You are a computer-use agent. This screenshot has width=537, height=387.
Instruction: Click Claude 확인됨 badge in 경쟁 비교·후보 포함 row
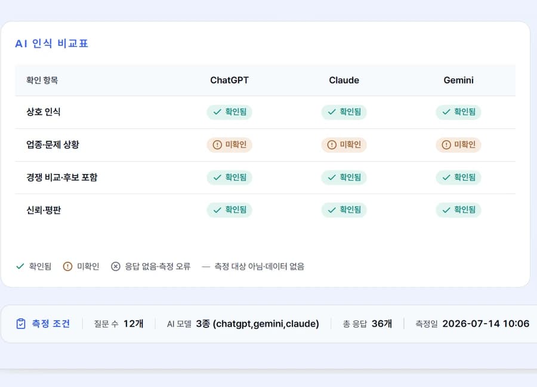[x=344, y=177]
